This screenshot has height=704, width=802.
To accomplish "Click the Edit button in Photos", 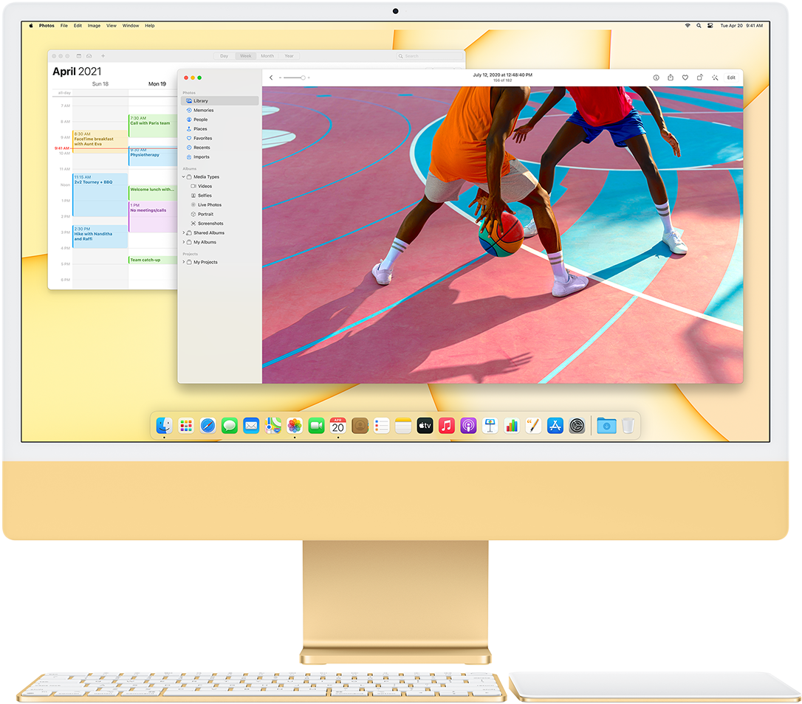I will 731,77.
